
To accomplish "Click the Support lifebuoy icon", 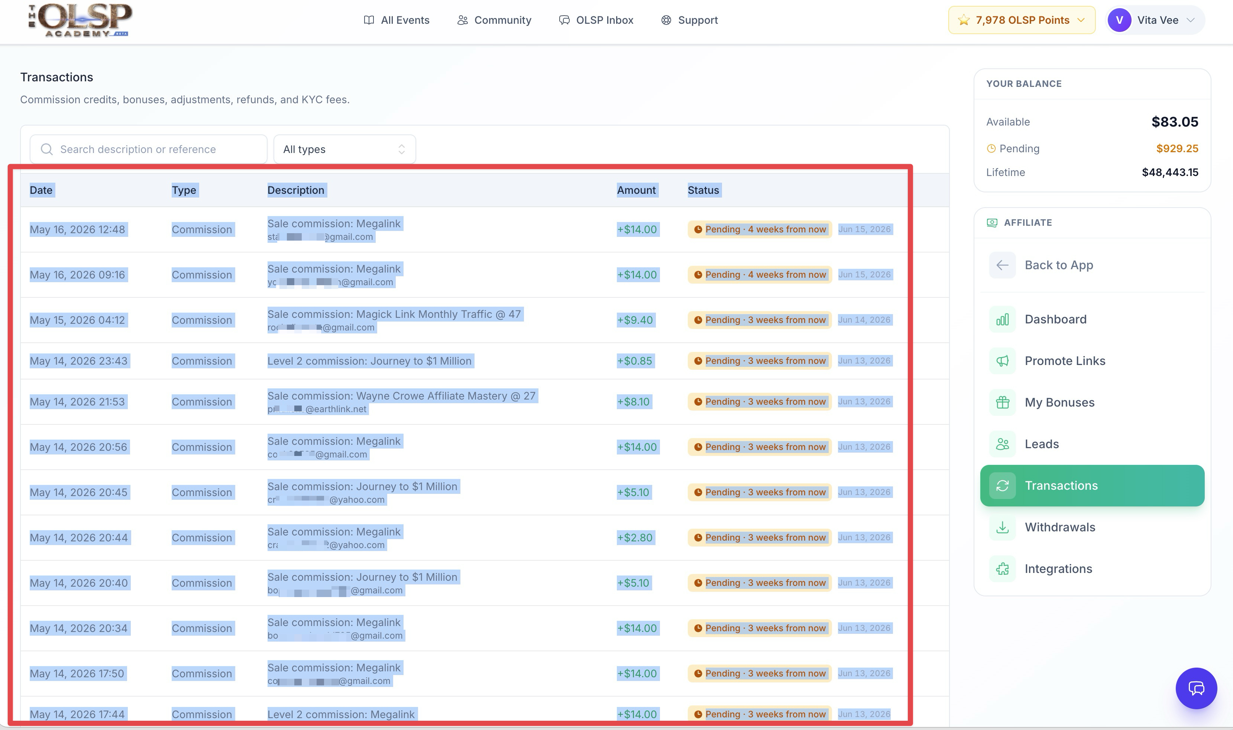I will [x=666, y=20].
